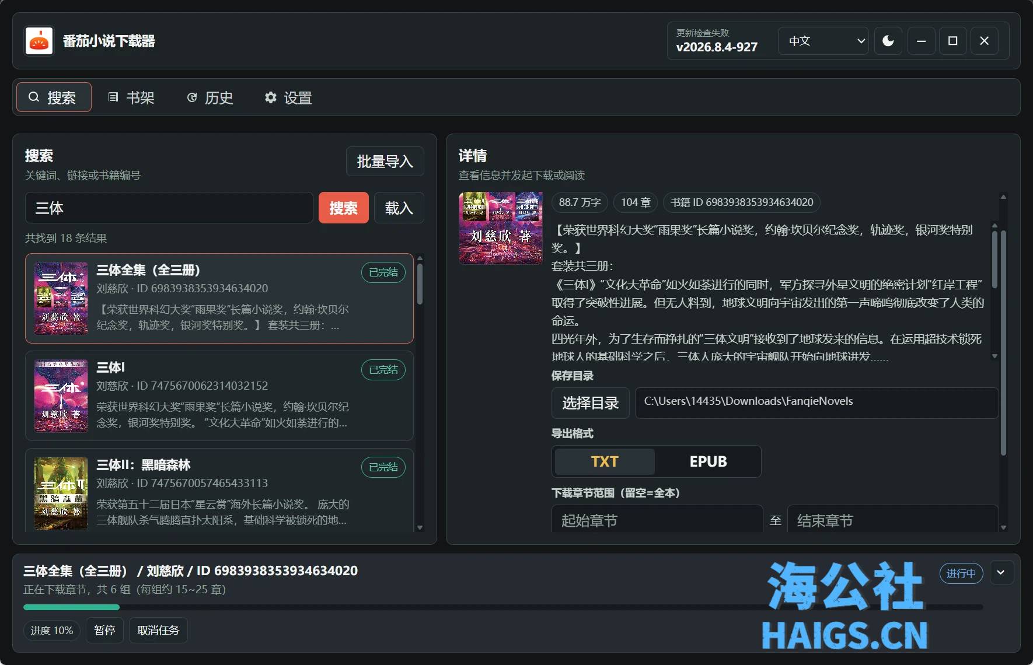
Task: Focus the 起始章节 input field
Action: pos(657,519)
